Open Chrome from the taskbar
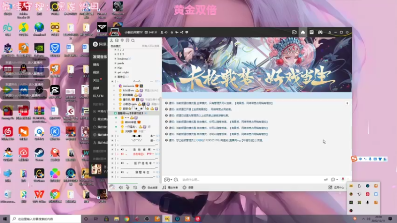Screen dimensions: 397x223 point(127,219)
